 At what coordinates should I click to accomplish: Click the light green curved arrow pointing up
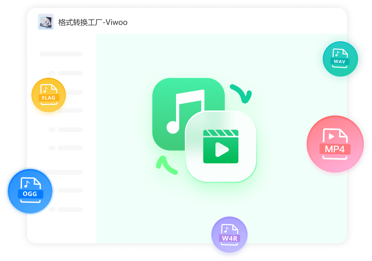click(166, 165)
